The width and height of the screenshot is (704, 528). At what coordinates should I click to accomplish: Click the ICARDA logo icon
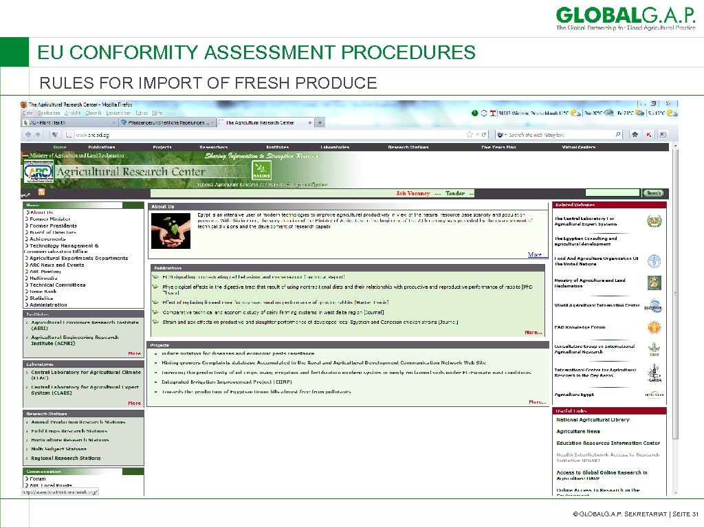click(654, 373)
